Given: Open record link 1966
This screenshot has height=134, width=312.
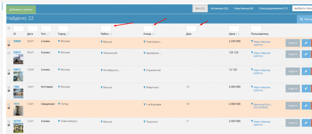Looking at the screenshot, I should pos(16,87).
